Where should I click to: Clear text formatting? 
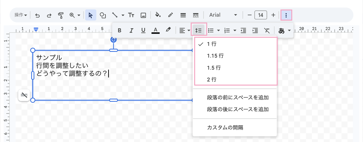(267, 30)
